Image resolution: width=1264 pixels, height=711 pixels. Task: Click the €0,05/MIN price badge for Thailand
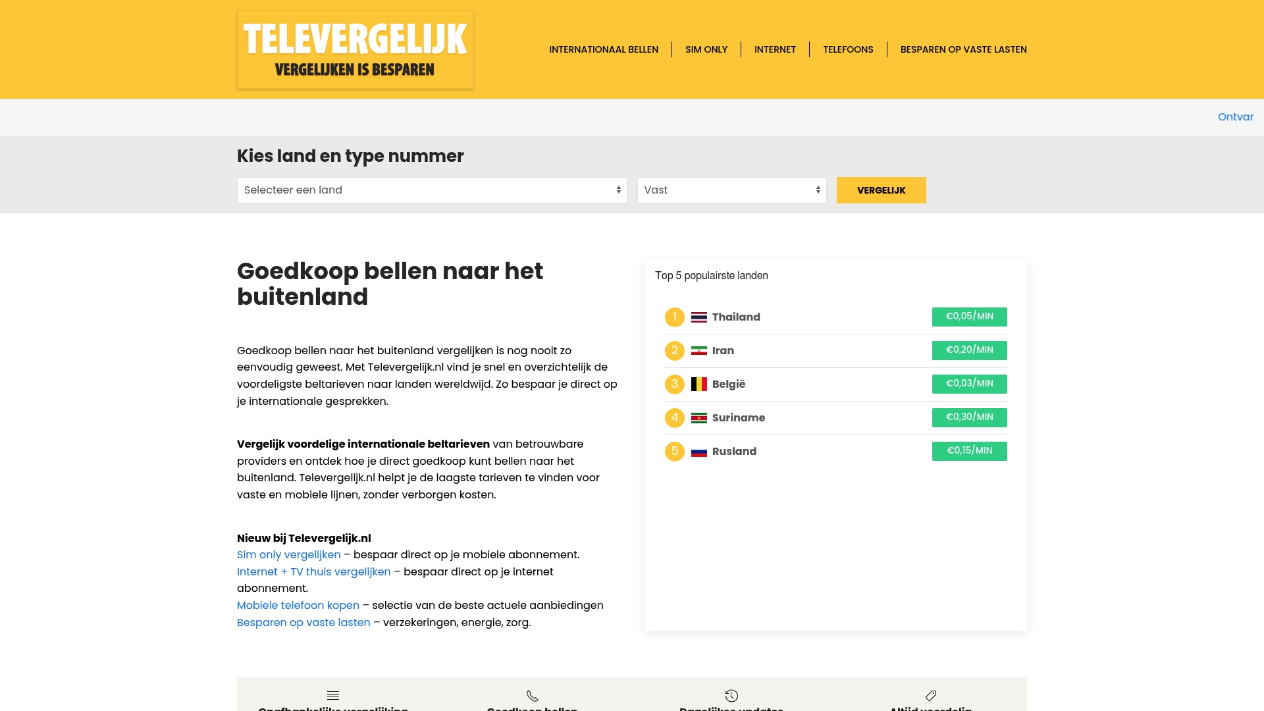click(968, 317)
